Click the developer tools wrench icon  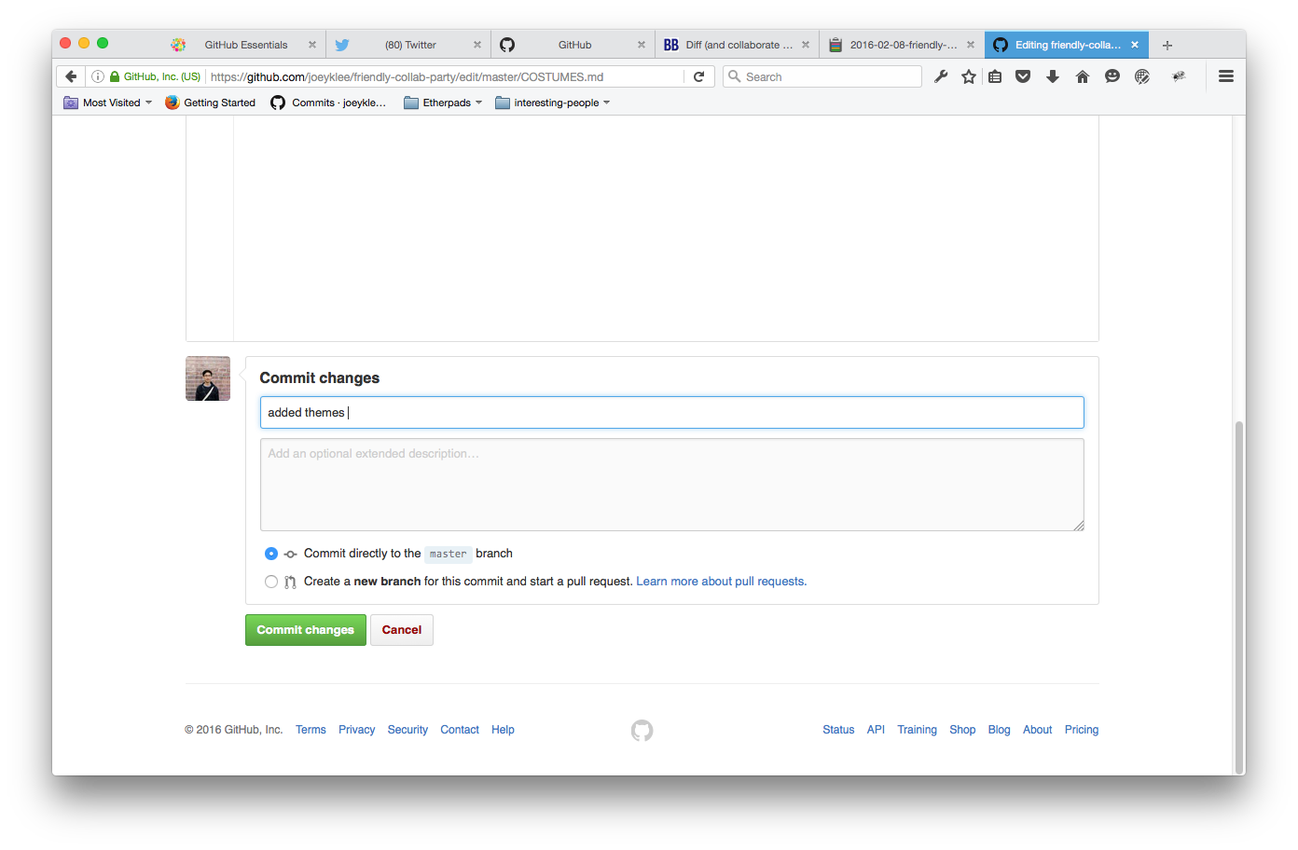[x=941, y=76]
